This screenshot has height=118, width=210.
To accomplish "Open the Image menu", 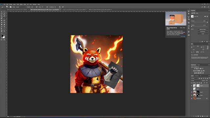I will 11,4.
